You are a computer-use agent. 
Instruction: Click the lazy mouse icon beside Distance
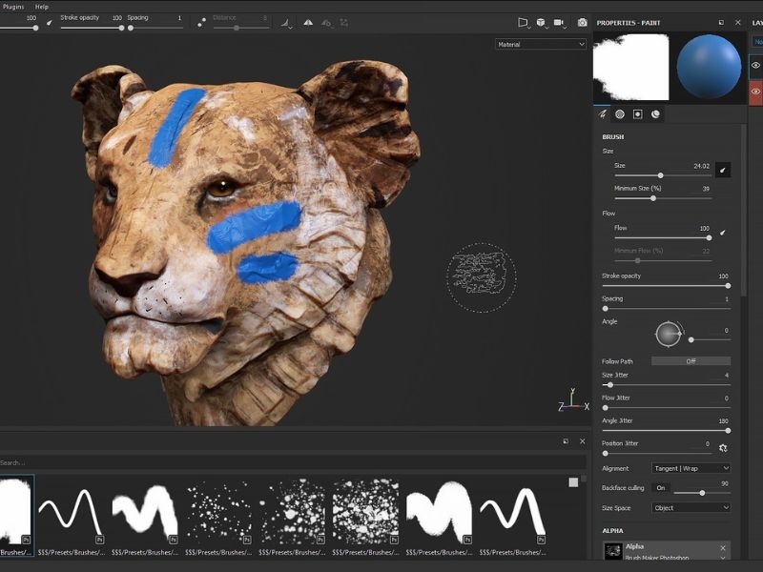[x=201, y=22]
